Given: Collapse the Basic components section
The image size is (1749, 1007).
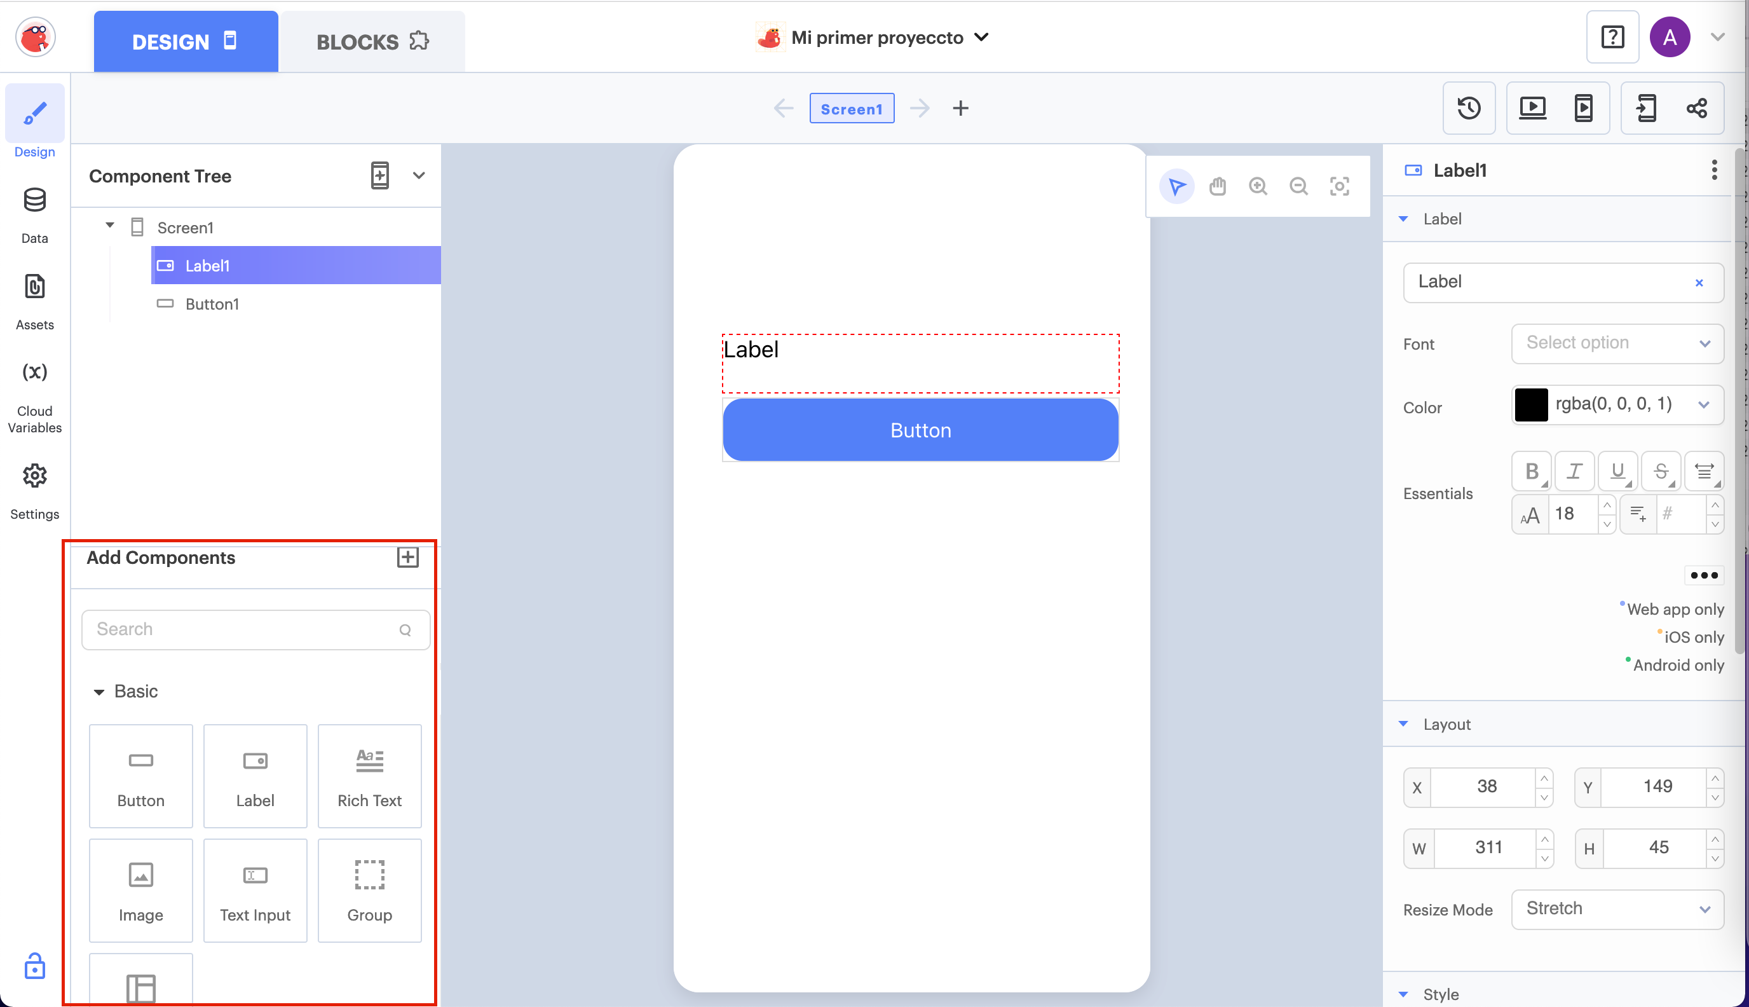Looking at the screenshot, I should click(100, 692).
